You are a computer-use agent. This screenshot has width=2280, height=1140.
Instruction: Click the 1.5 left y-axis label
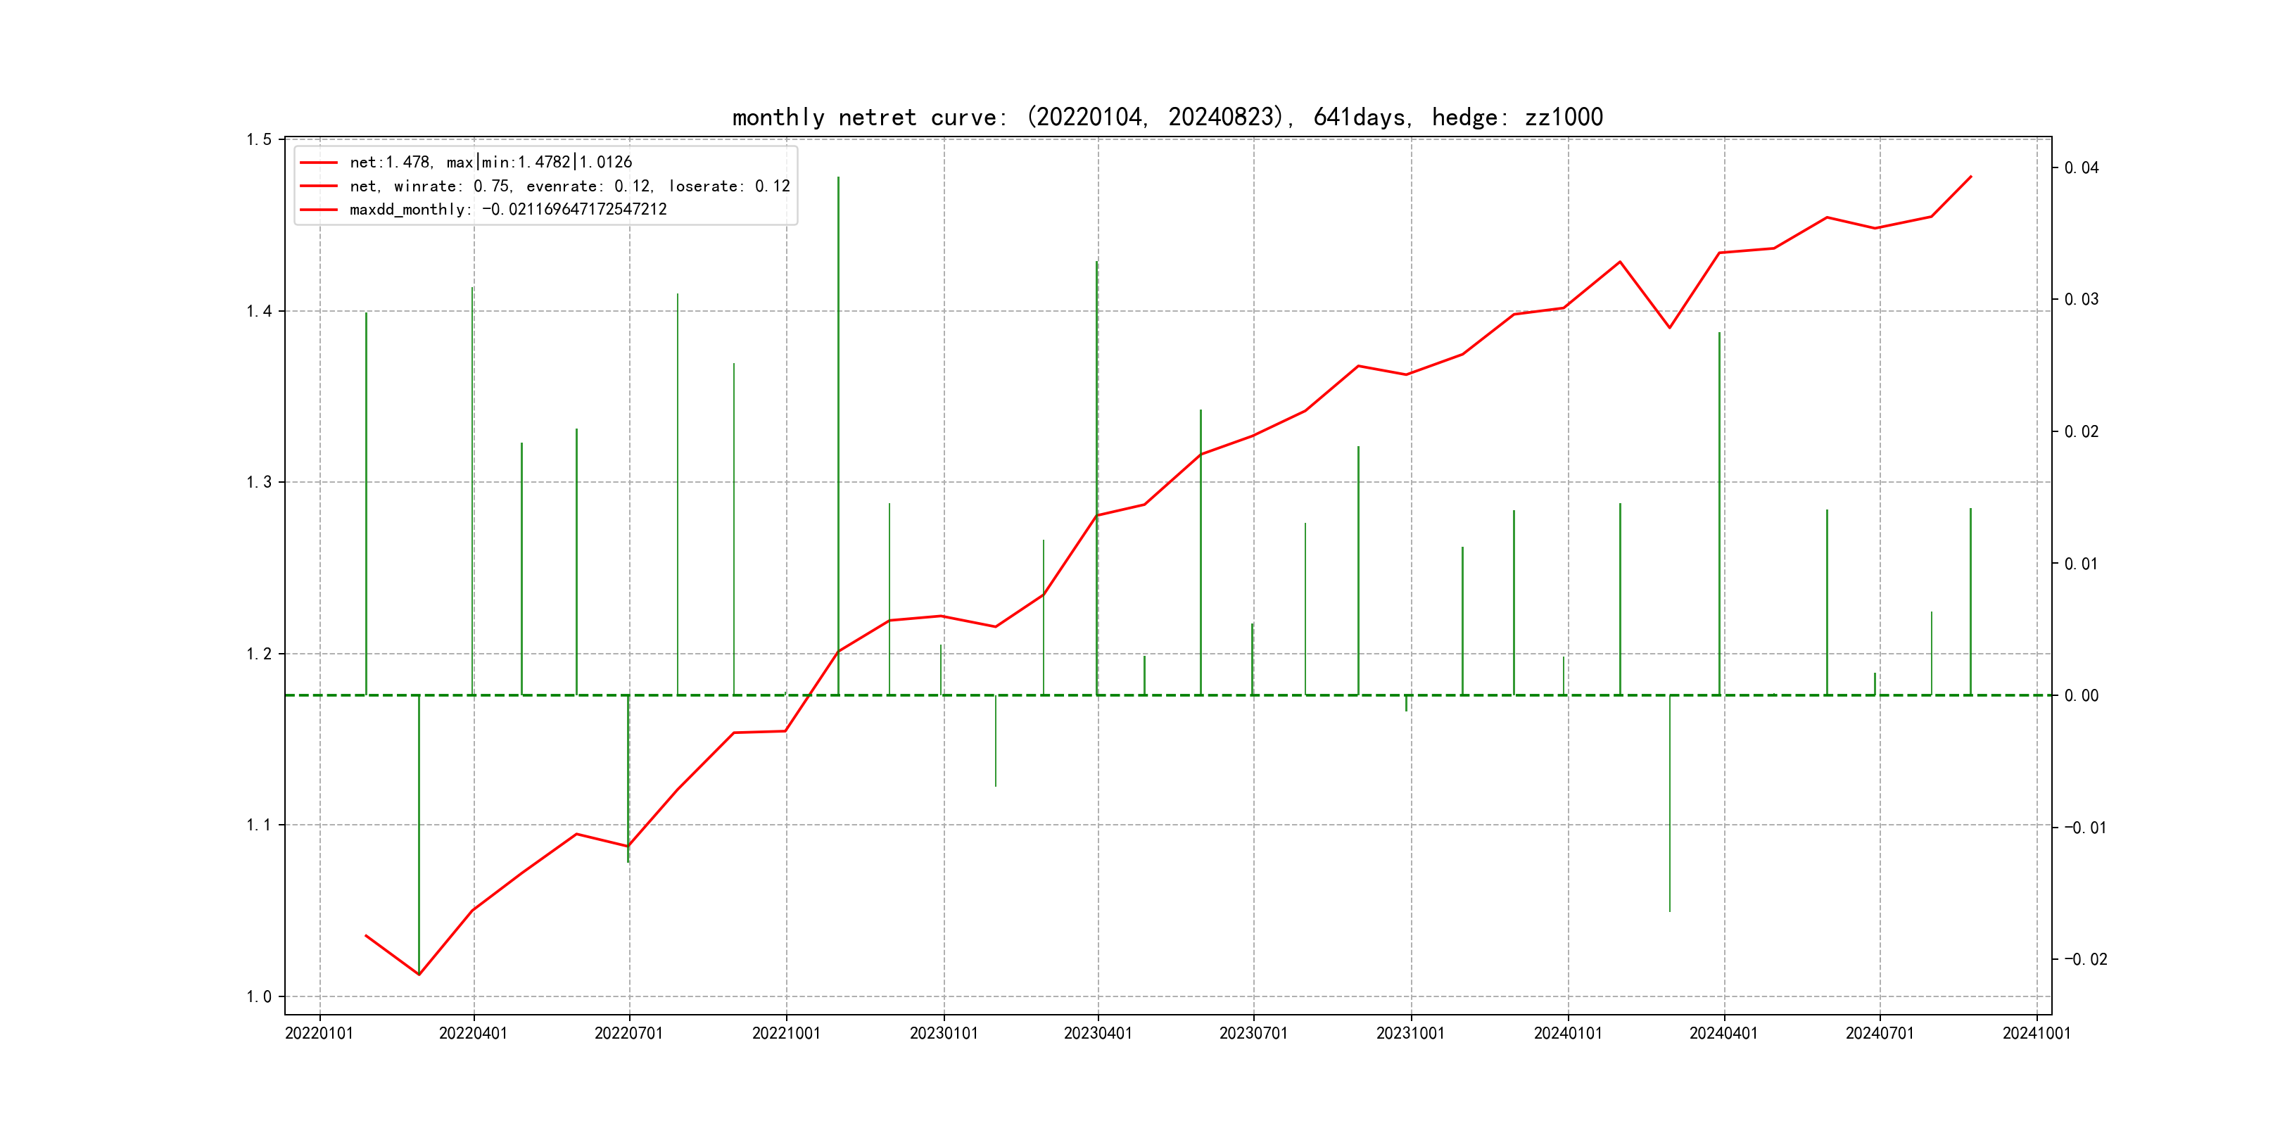coord(260,140)
